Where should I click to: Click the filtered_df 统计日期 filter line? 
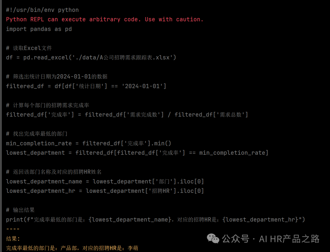click(86, 86)
